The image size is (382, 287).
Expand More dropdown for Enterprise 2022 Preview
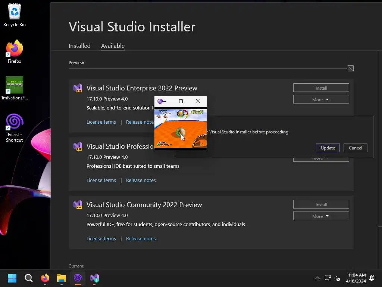tap(321, 99)
